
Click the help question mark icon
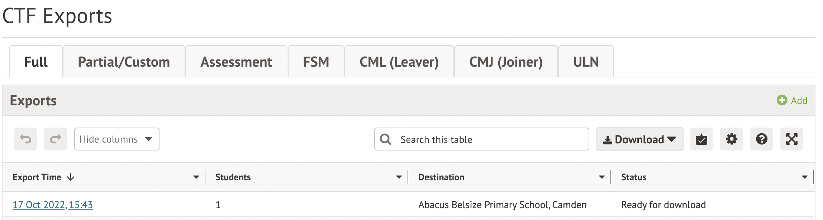click(762, 139)
